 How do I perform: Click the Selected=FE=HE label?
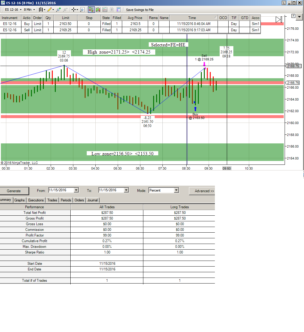pyautogui.click(x=168, y=45)
